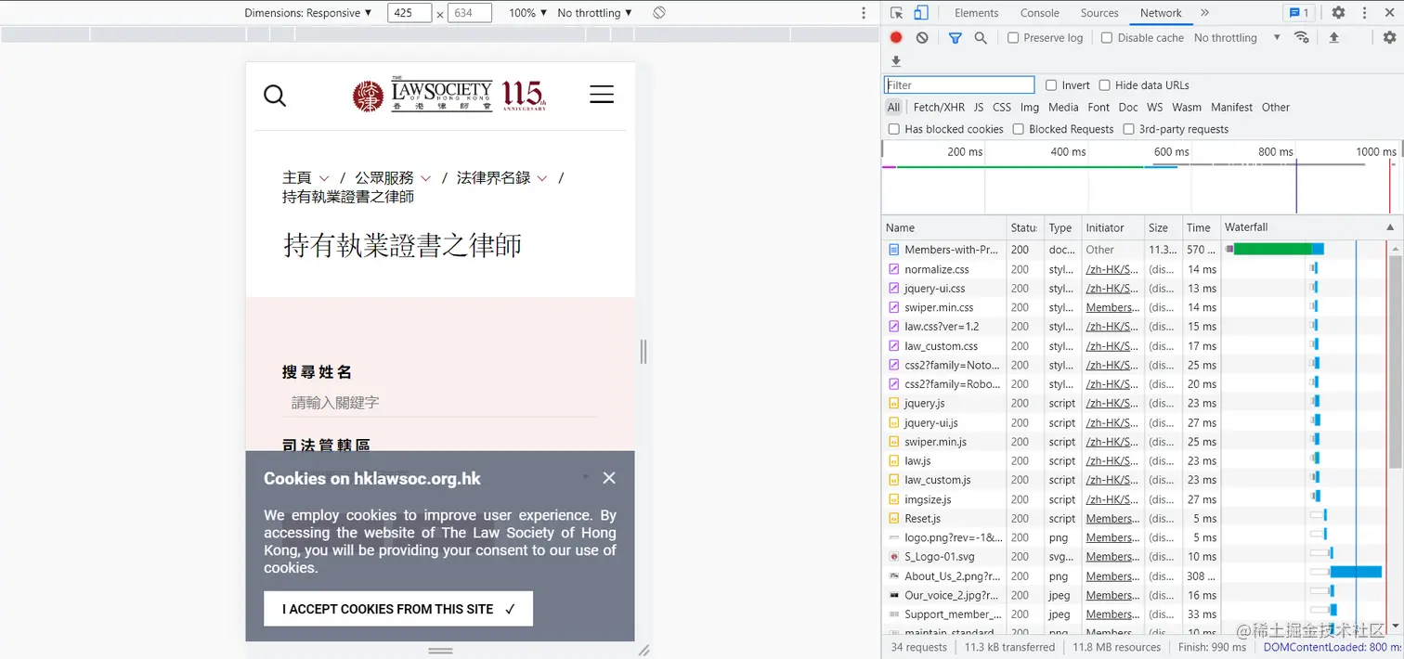Enable Disable cache checkbox
Image resolution: width=1404 pixels, height=659 pixels.
coord(1107,38)
